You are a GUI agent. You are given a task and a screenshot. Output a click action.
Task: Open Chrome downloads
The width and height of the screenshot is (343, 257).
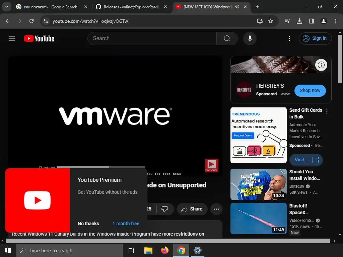(299, 21)
